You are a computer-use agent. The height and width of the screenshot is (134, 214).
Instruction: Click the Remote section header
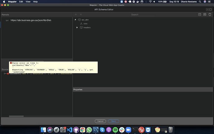click(x=37, y=15)
